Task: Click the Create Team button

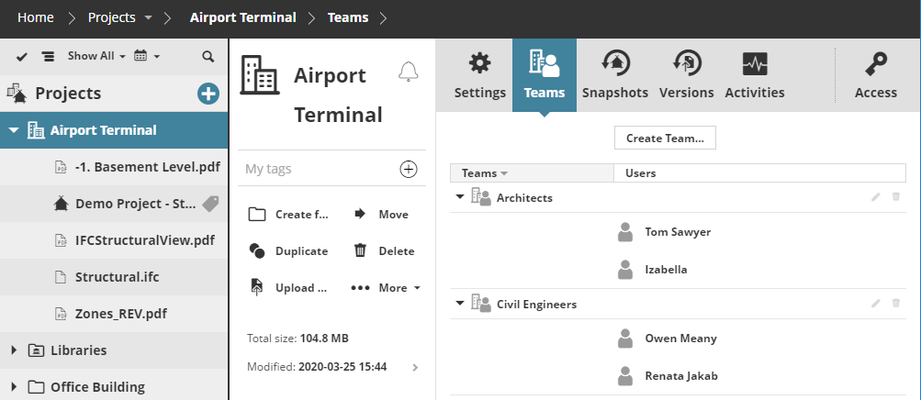Action: [665, 138]
